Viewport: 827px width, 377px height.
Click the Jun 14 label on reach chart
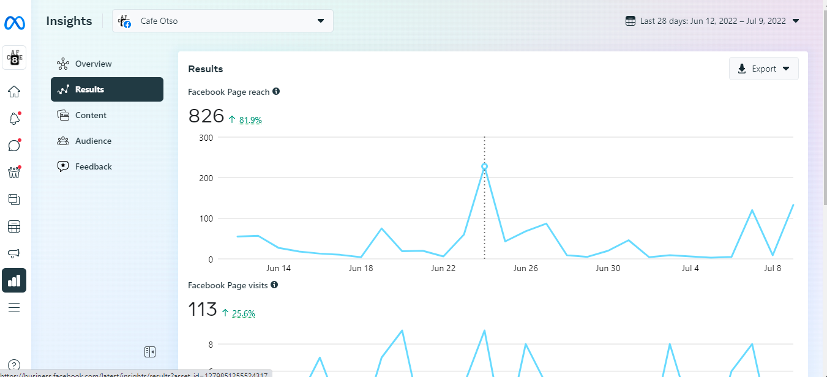tap(279, 269)
